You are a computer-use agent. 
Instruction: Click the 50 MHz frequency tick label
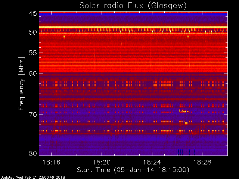coord(33,32)
